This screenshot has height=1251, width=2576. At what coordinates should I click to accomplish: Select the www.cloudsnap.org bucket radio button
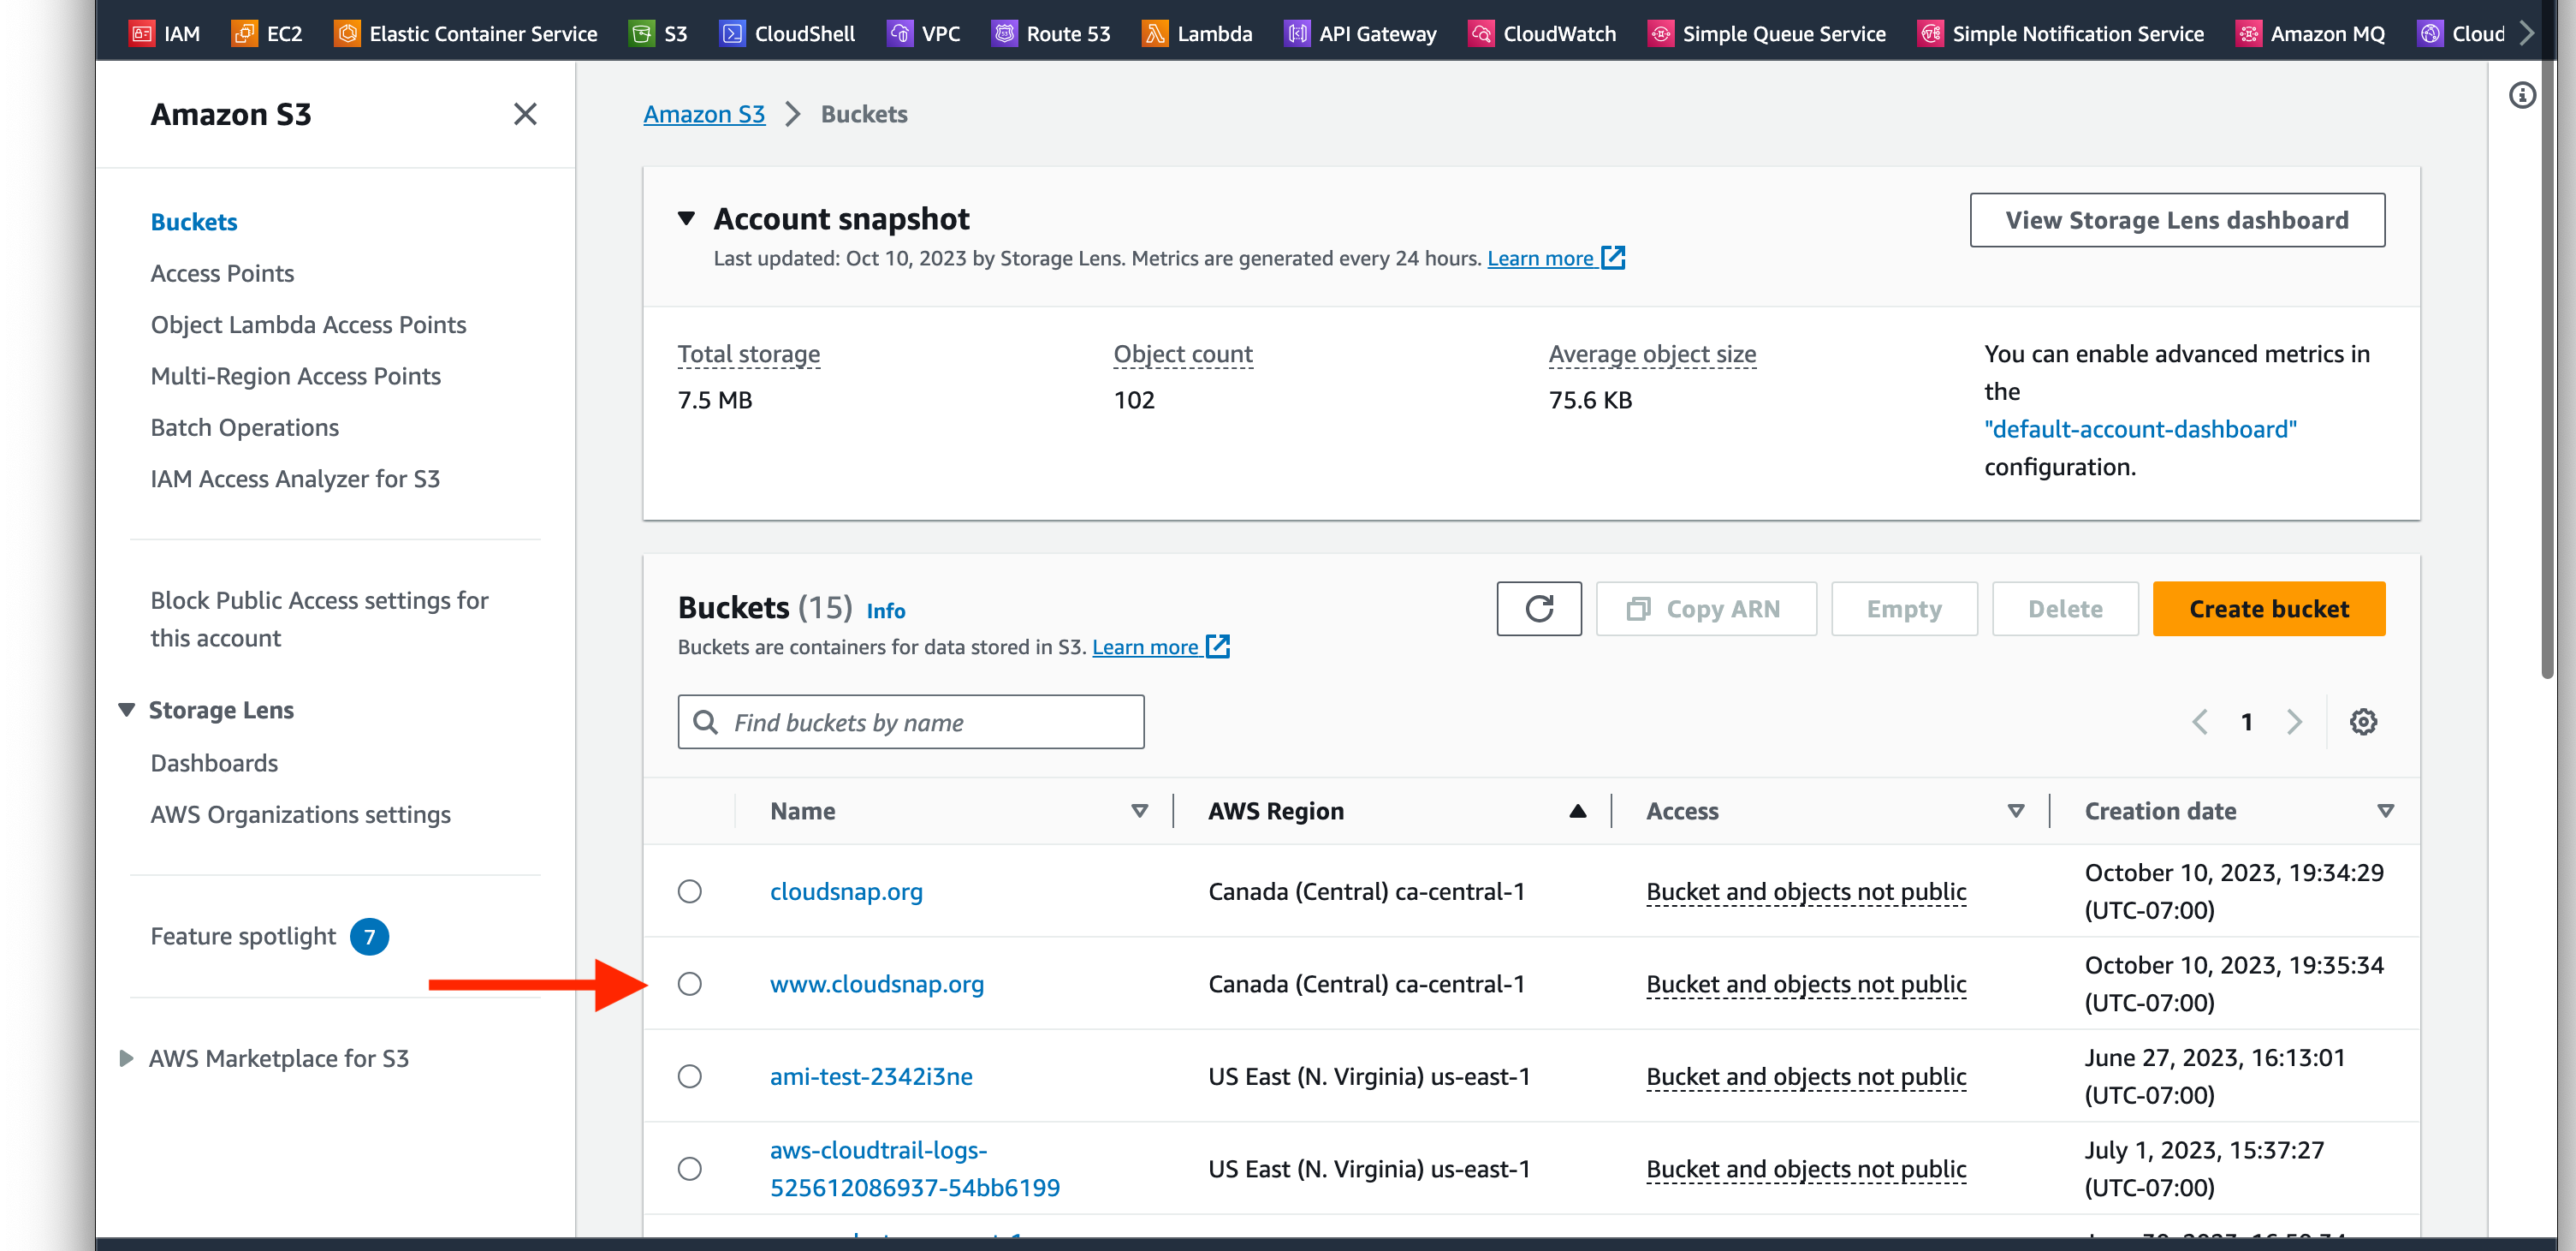coord(690,984)
